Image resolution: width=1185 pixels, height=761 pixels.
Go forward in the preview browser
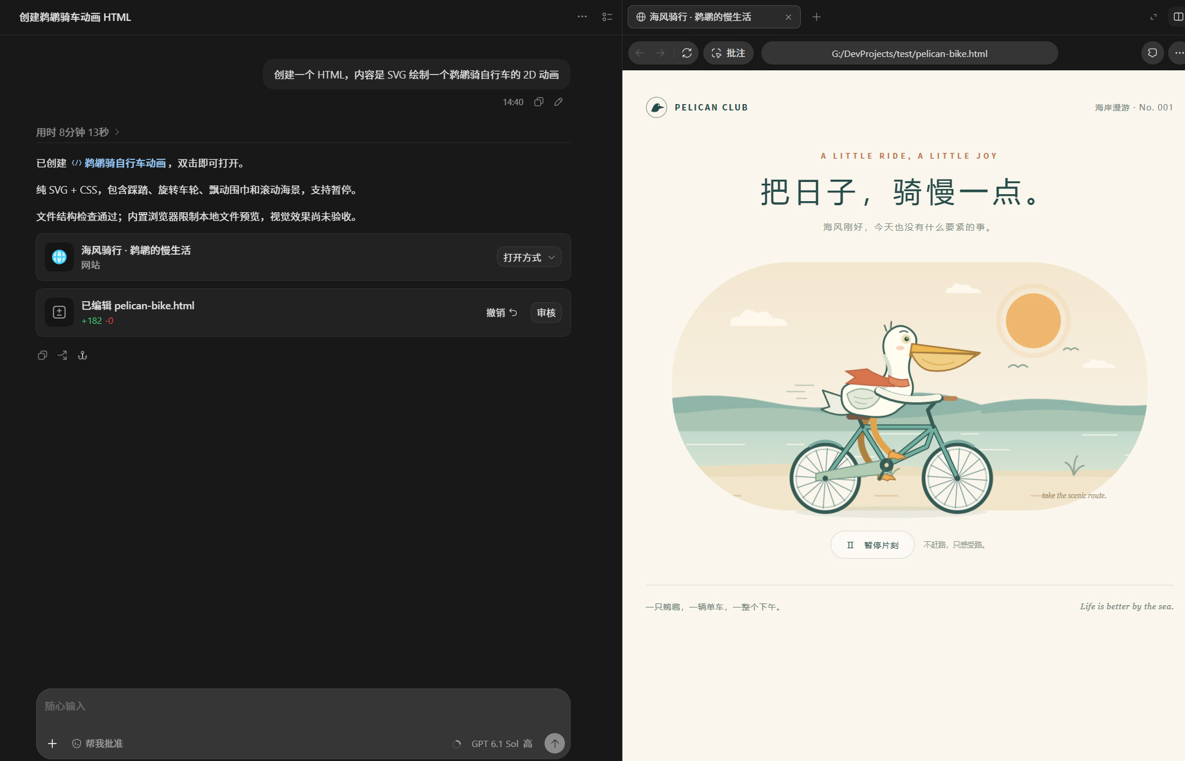point(660,53)
